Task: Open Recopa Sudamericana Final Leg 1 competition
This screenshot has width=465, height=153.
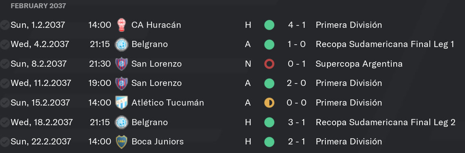Action: [385, 45]
